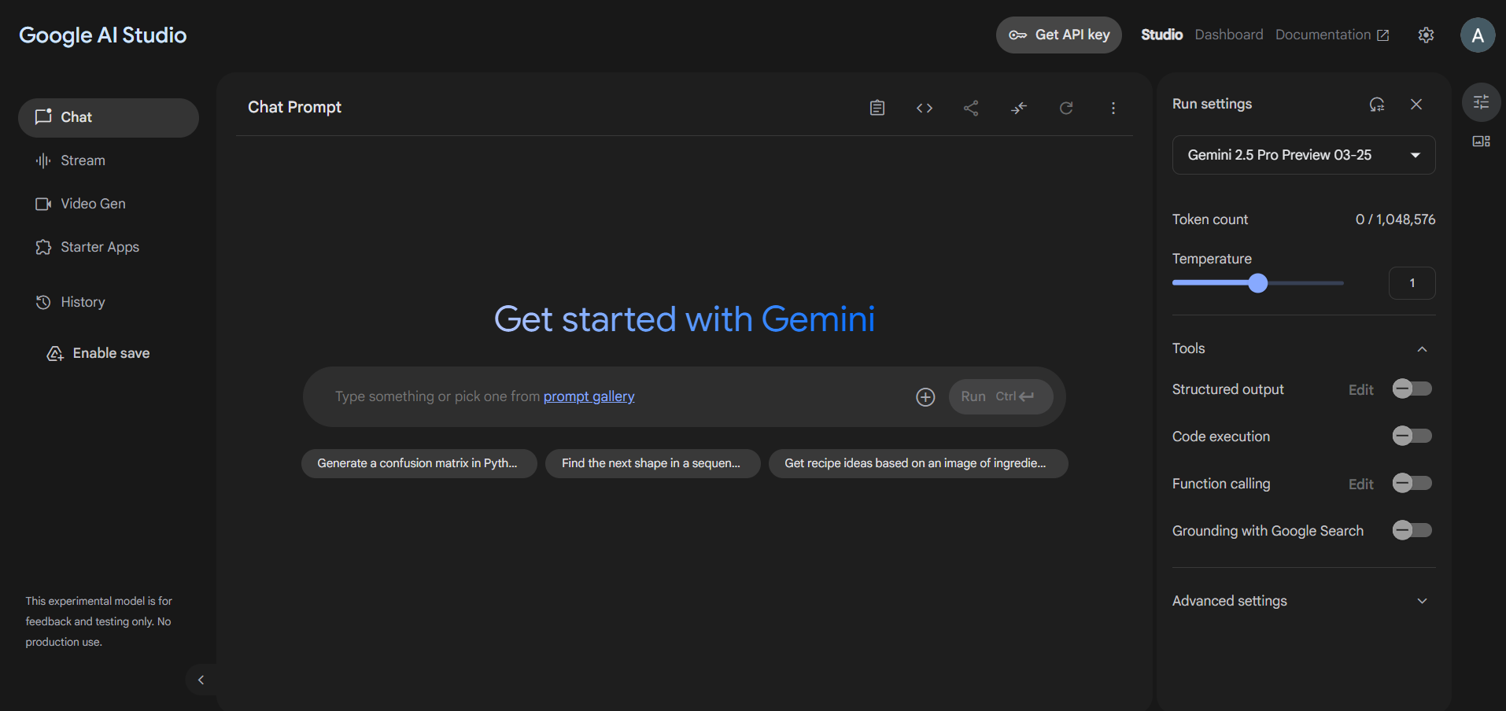Screen dimensions: 1506x711
Task: Open the Get code icon
Action: click(x=925, y=108)
